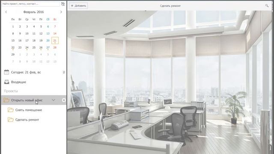Select February 14 in the calendar

click(x=55, y=33)
